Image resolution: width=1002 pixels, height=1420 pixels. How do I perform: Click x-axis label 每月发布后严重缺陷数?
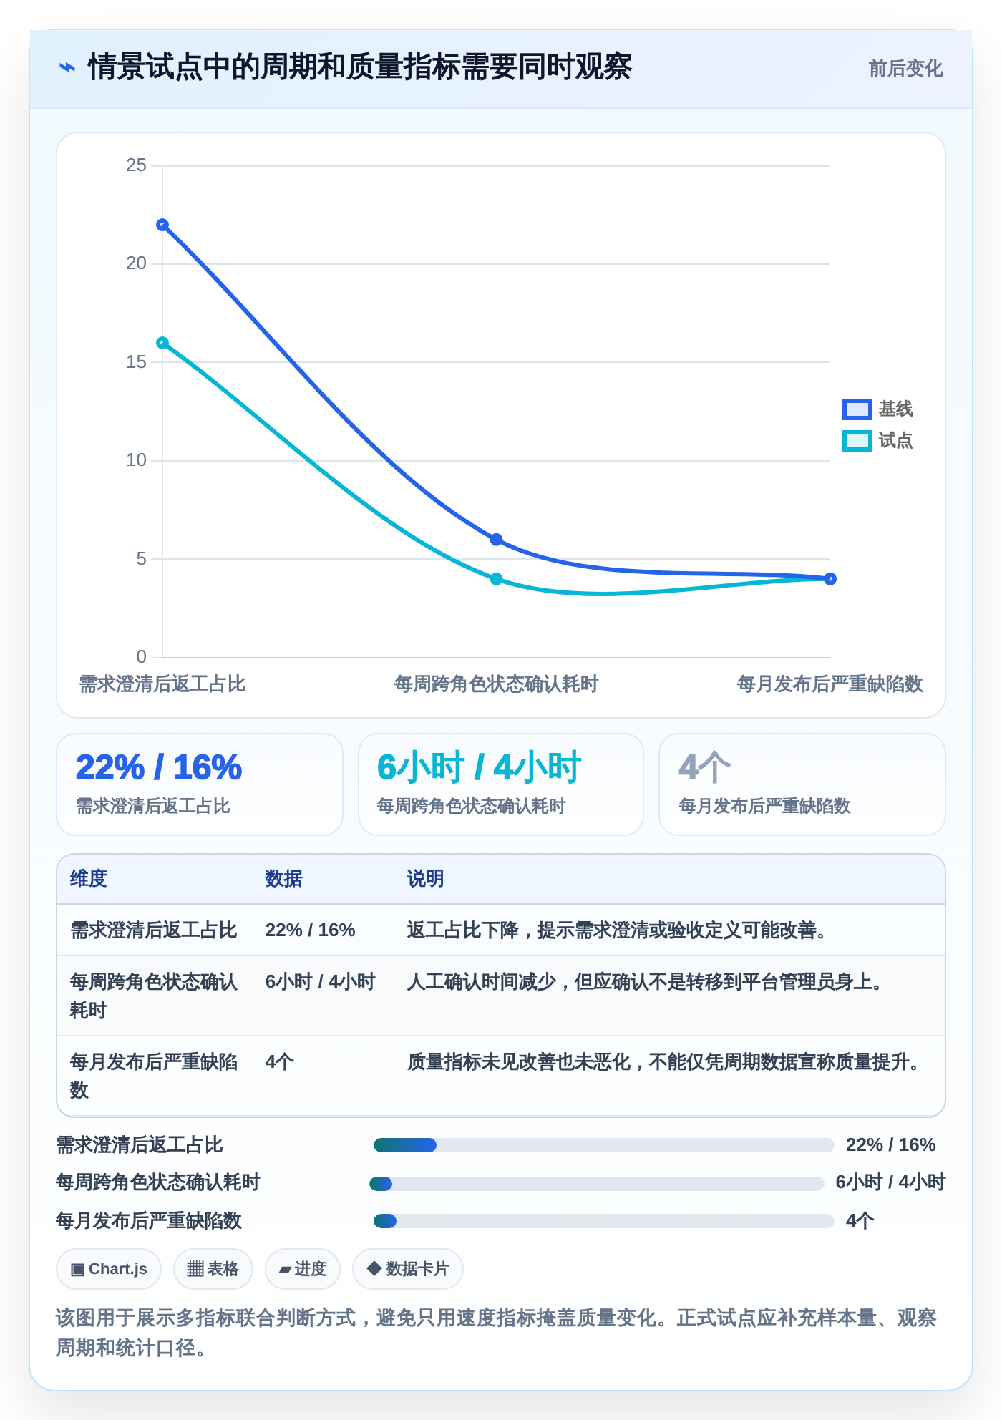[830, 684]
